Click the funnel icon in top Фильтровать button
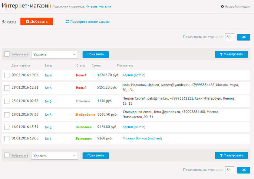Image resolution: width=254 pixels, height=179 pixels. pyautogui.click(x=221, y=54)
